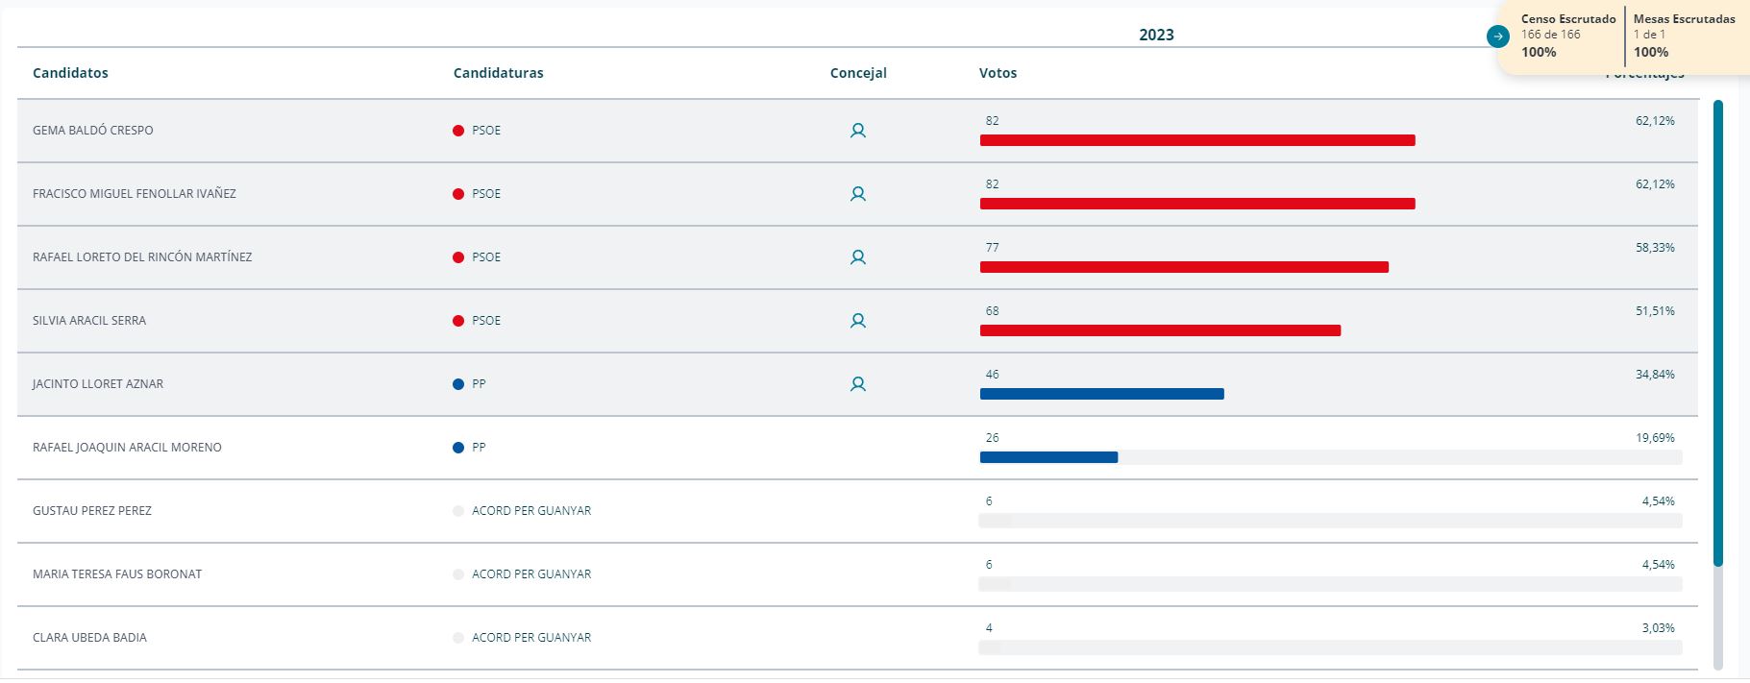Screen dimensions: 1750x683
Task: Click the blue PP dot for Rafael Joaquin Aracil
Action: pos(458,448)
